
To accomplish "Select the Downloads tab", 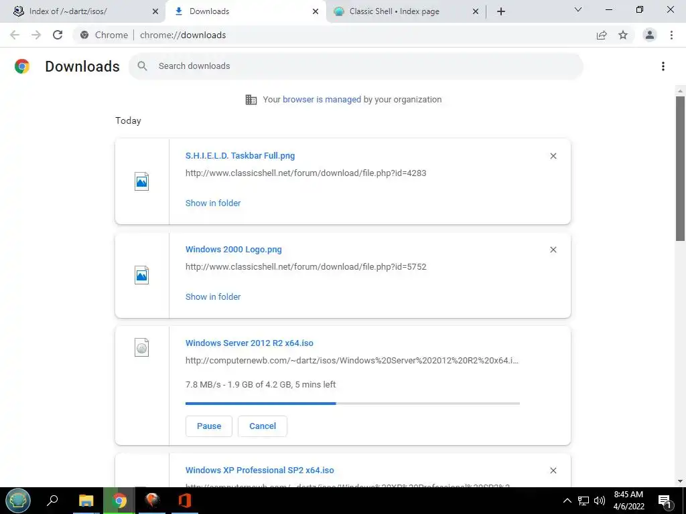I will tap(245, 11).
